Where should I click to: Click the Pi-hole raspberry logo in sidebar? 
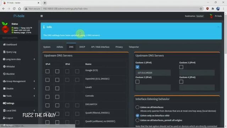(x=5, y=28)
